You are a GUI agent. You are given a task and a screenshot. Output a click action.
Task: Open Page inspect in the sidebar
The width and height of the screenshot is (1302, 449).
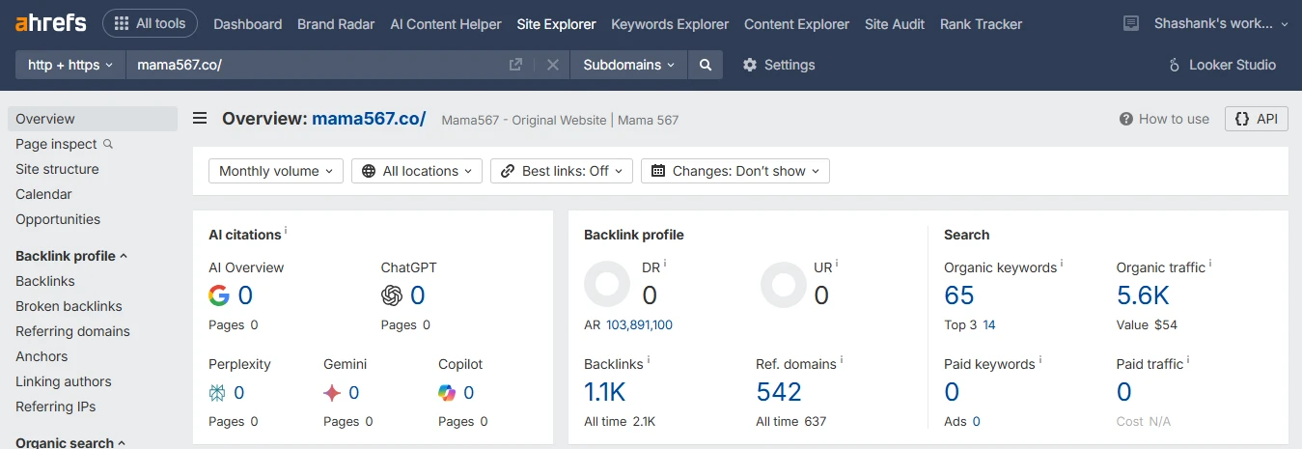tap(56, 144)
